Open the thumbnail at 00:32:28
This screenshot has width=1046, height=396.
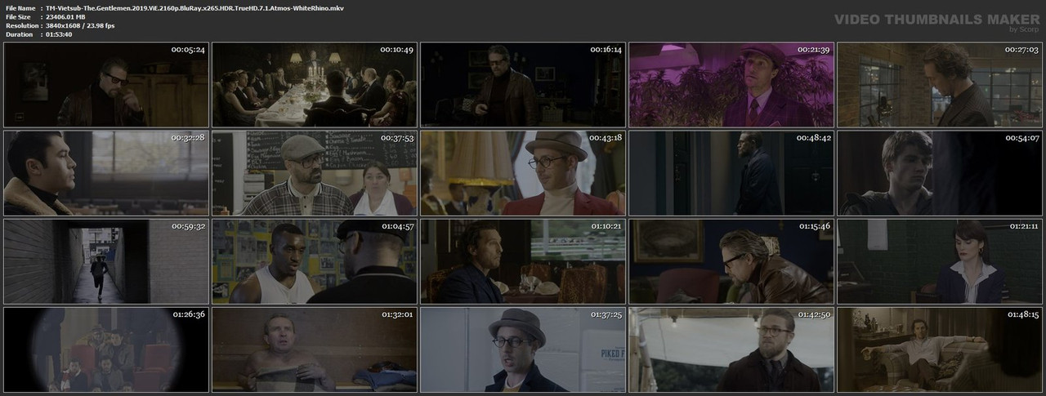click(x=106, y=172)
